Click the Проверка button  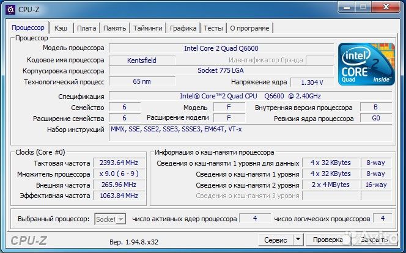coord(328,240)
